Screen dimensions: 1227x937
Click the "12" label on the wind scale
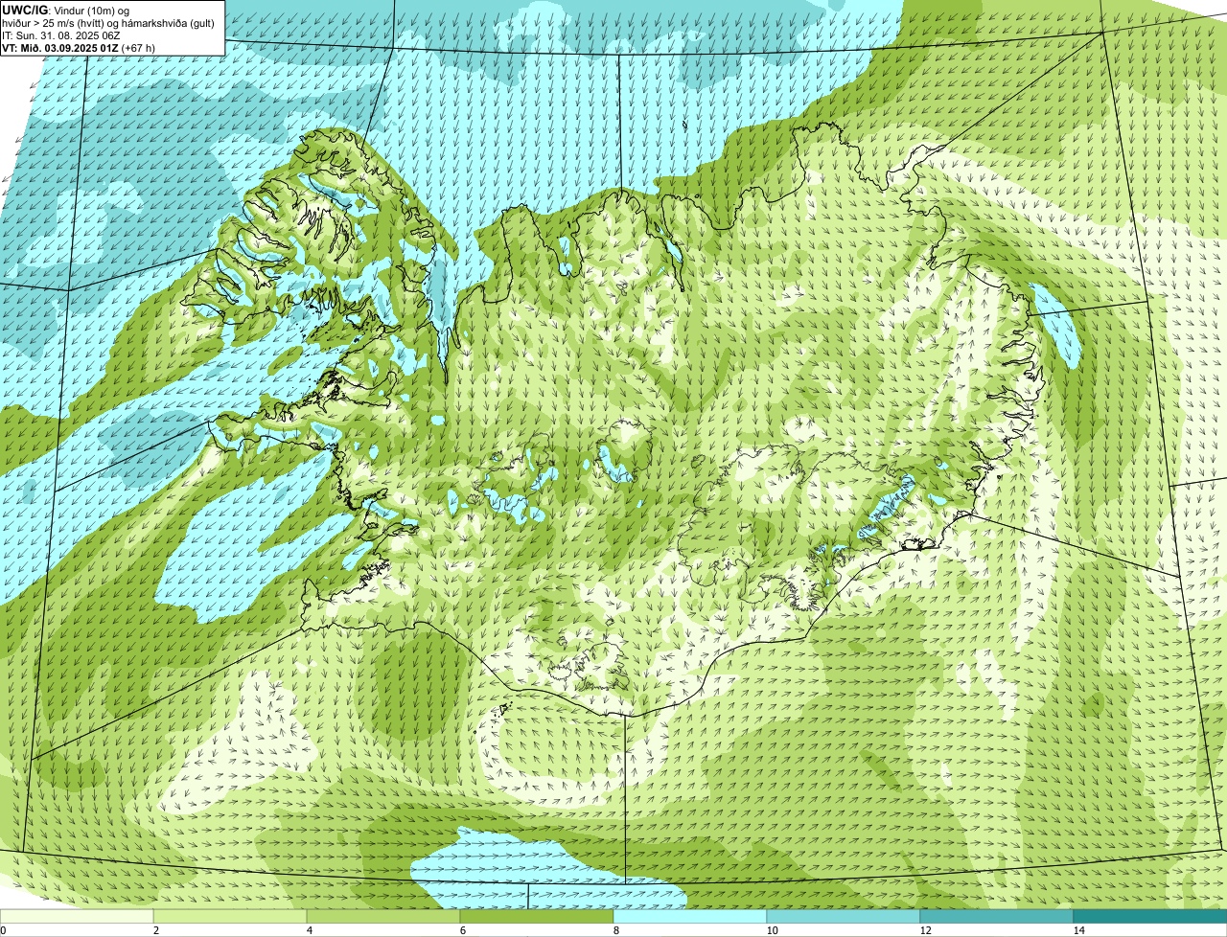click(925, 930)
